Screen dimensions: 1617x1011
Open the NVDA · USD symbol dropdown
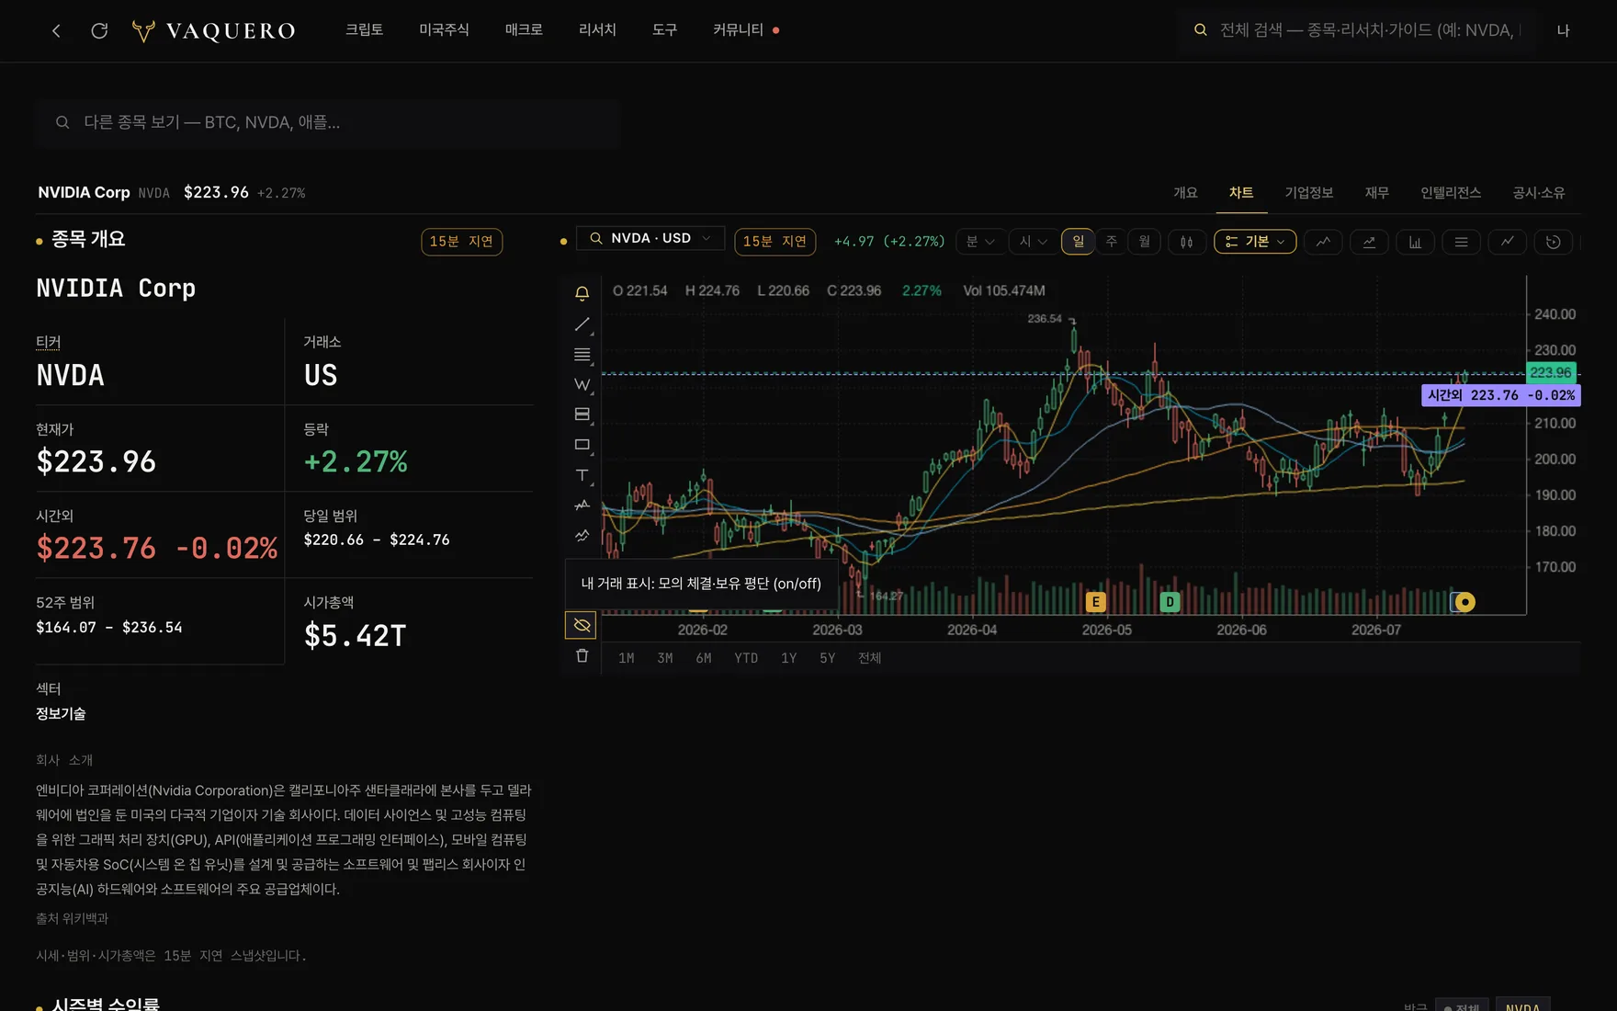(x=650, y=238)
